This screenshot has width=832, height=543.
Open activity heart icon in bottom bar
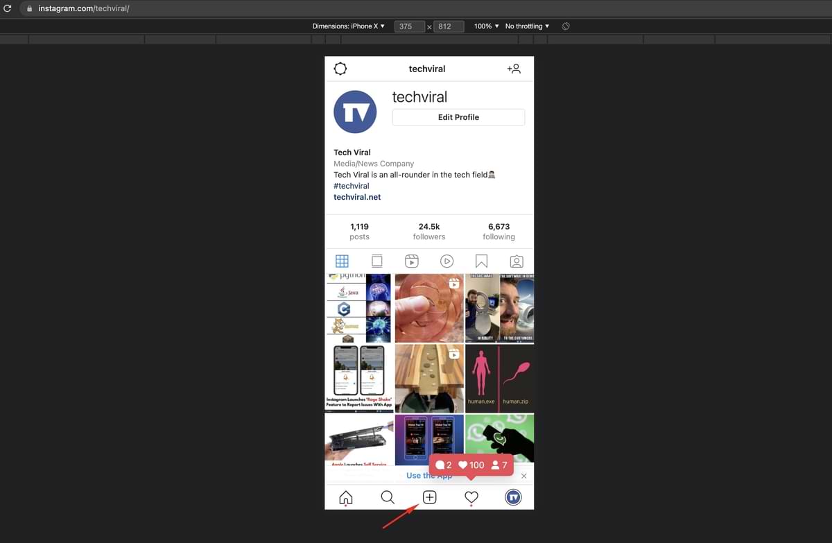[471, 497]
